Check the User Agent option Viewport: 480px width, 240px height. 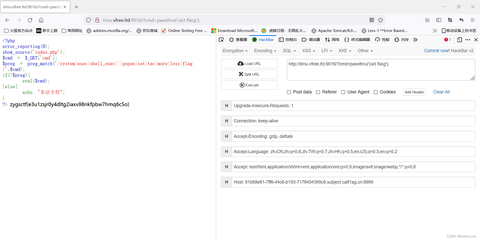pos(343,92)
